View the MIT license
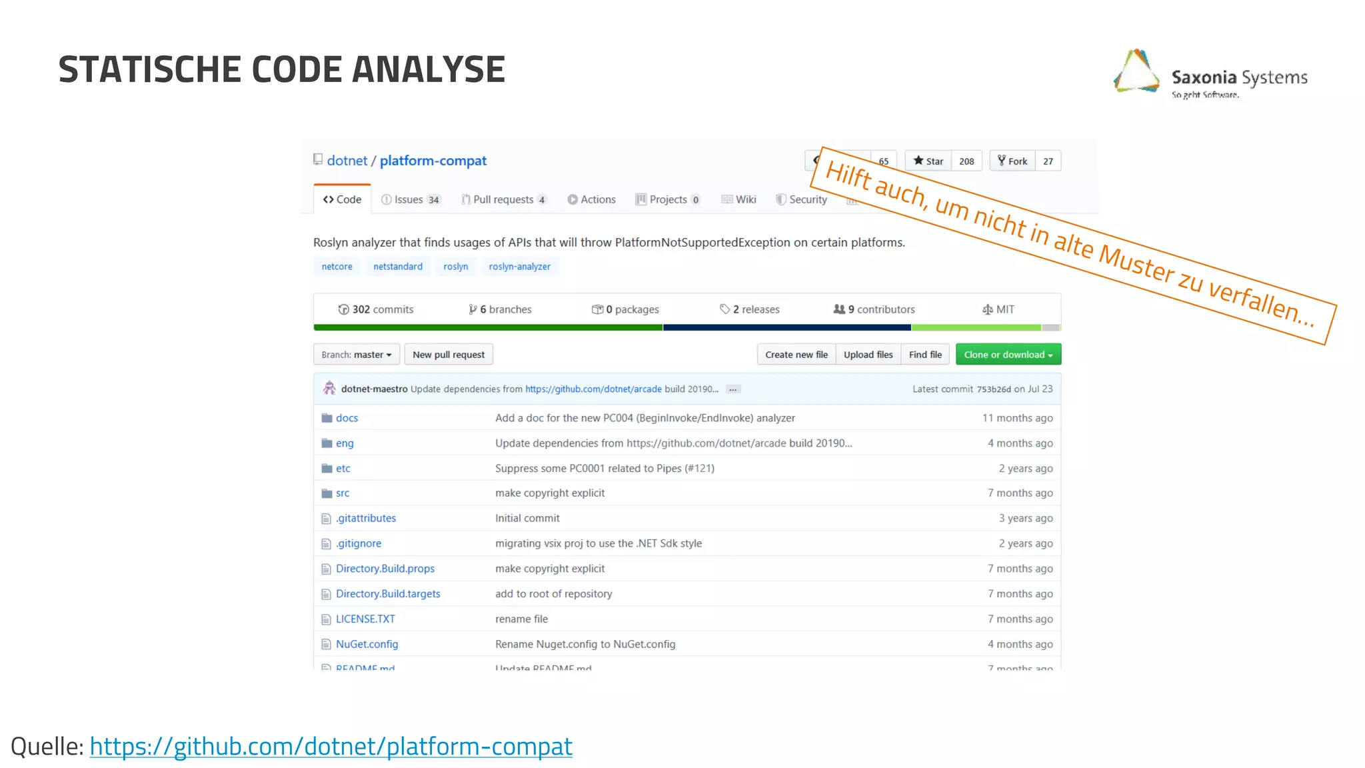 [x=998, y=309]
